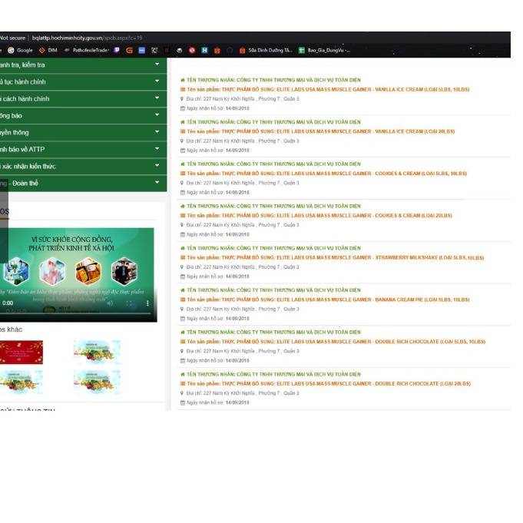Open the Sữa Dinh Dưỡng Shopee bookmark
Viewport: 523px width, 523px height.
266,51
